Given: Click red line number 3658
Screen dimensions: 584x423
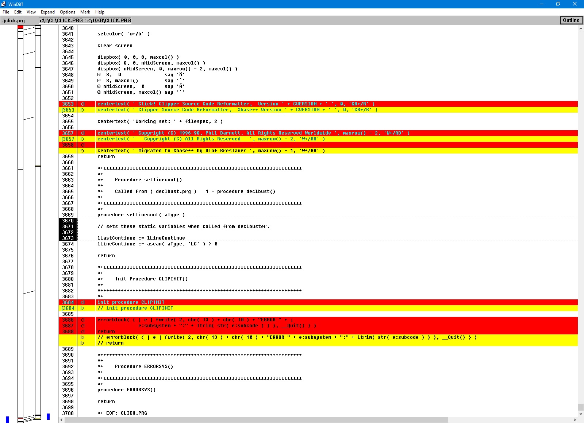Looking at the screenshot, I should tap(68, 145).
